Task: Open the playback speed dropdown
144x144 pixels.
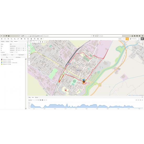Action: (45, 100)
